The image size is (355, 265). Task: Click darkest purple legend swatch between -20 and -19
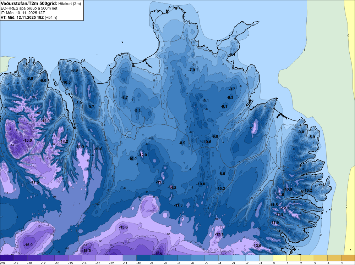7,258
